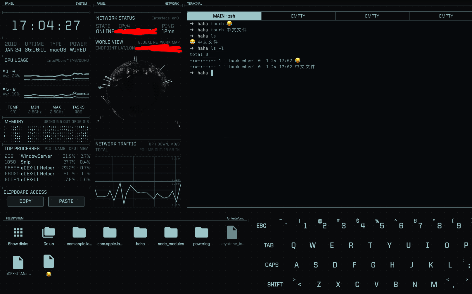Select the file named with laughing emoji
Viewport: 472px width, 294px height.
(49, 261)
